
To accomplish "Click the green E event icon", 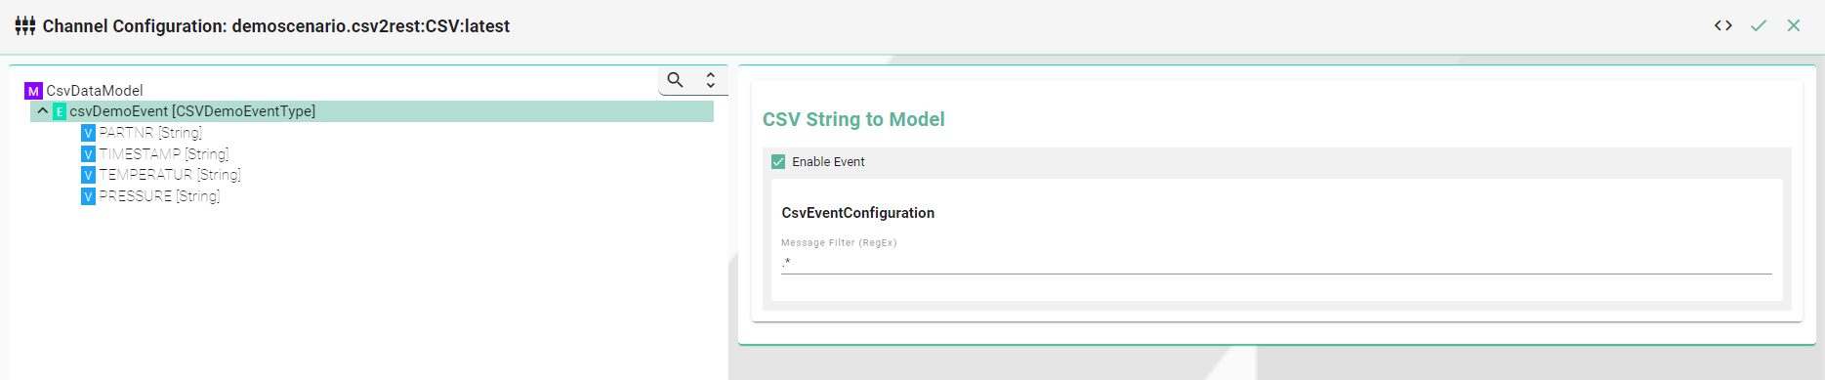I will [x=60, y=111].
